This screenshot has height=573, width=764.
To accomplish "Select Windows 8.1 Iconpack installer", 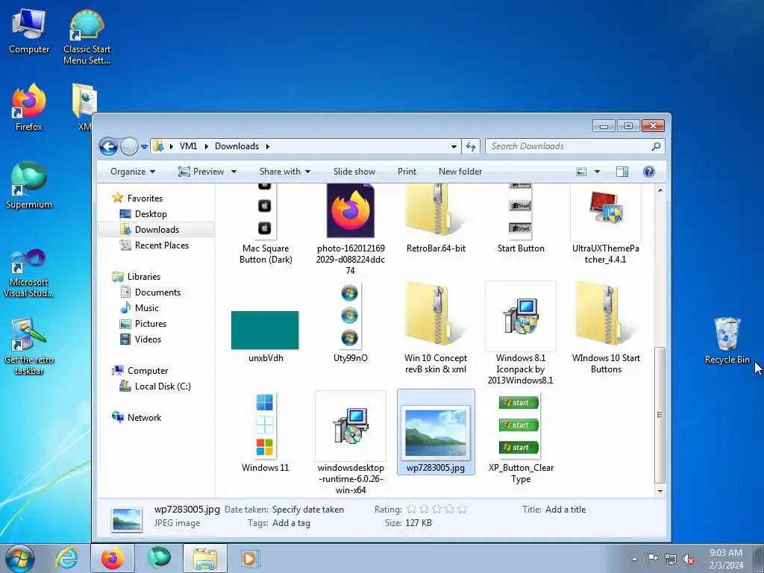I will point(520,334).
